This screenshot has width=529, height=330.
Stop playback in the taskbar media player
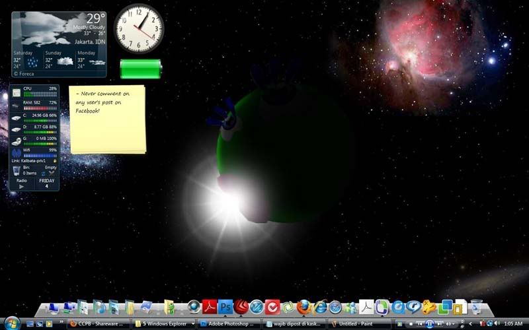click(411, 324)
